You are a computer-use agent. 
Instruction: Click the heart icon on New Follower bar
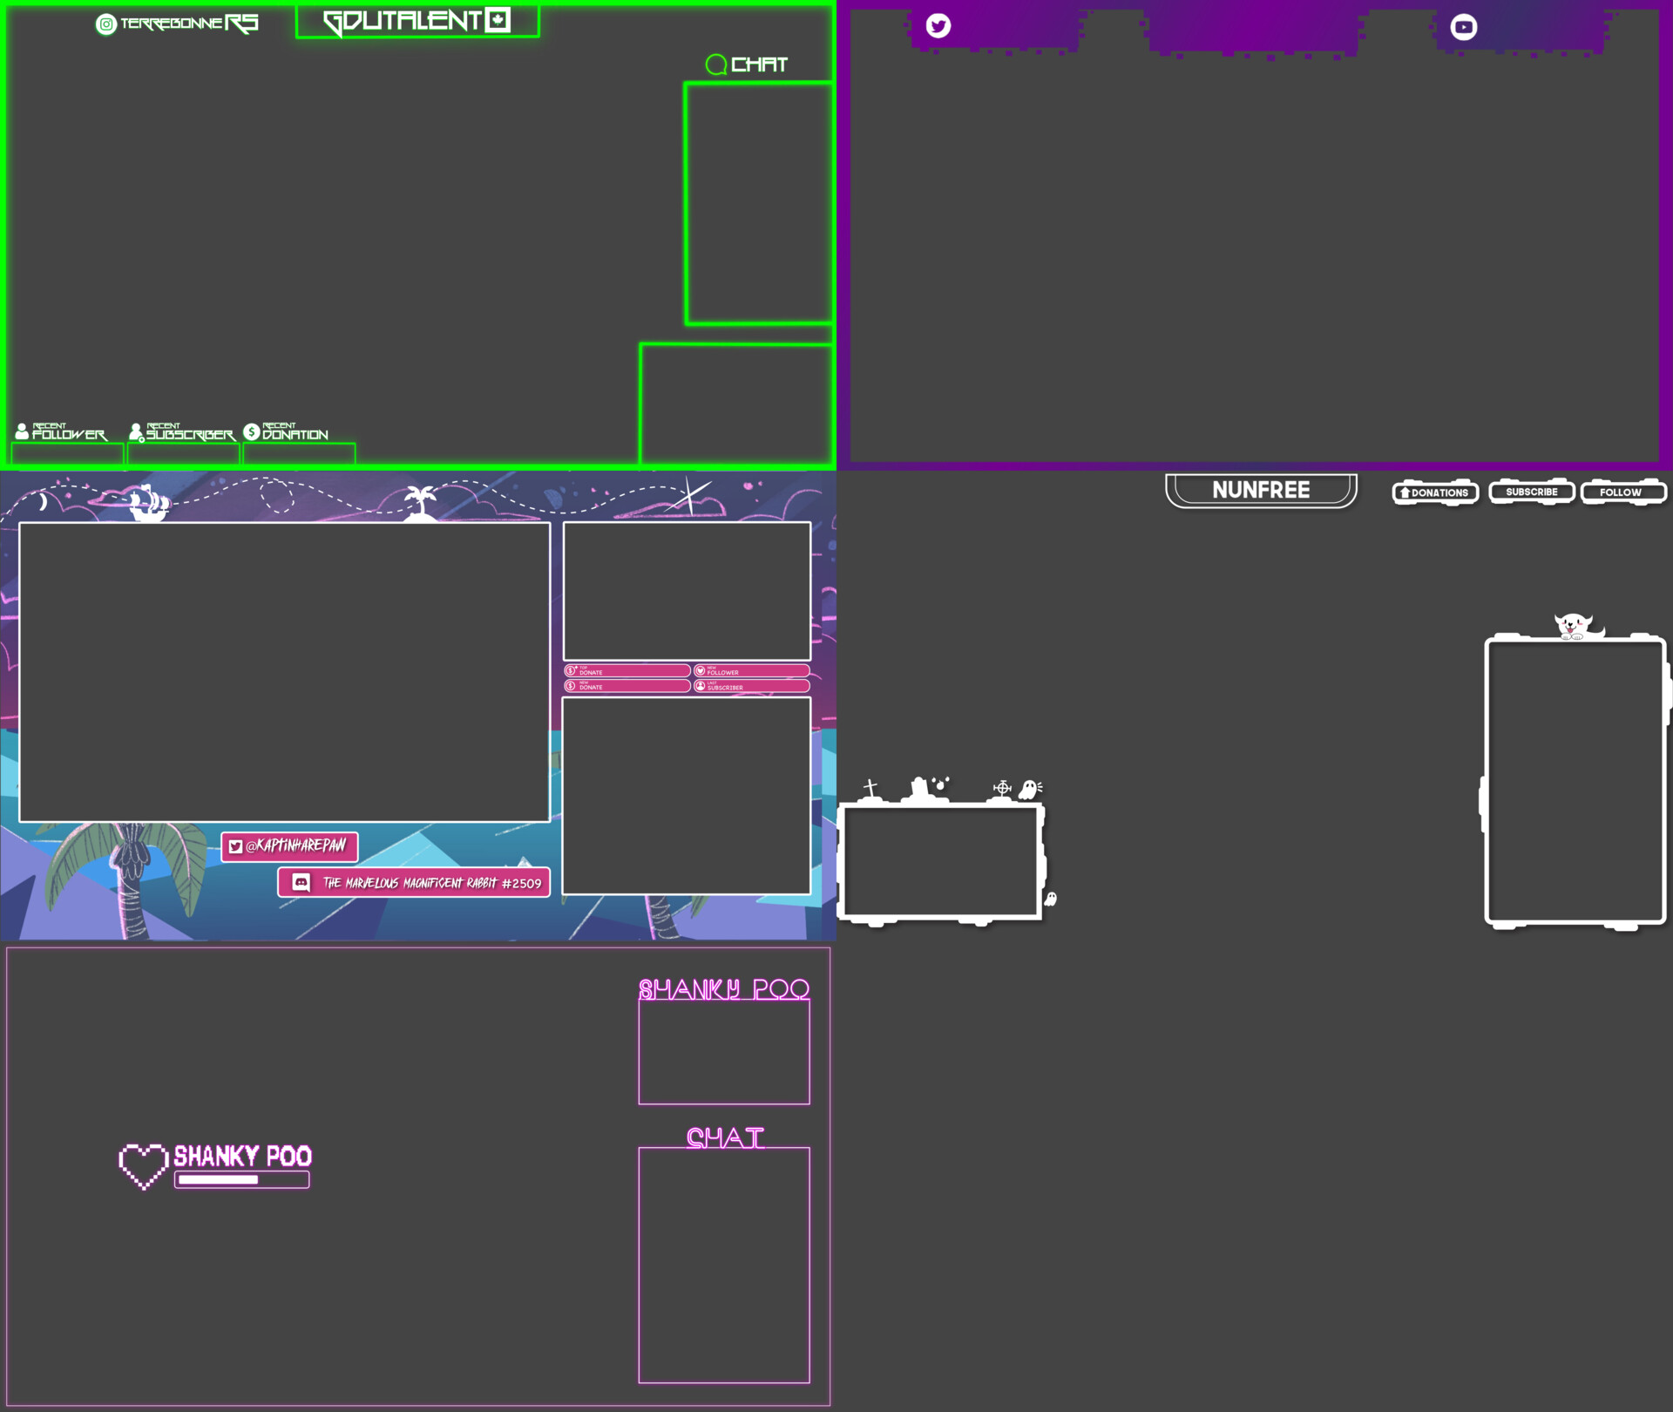[700, 670]
